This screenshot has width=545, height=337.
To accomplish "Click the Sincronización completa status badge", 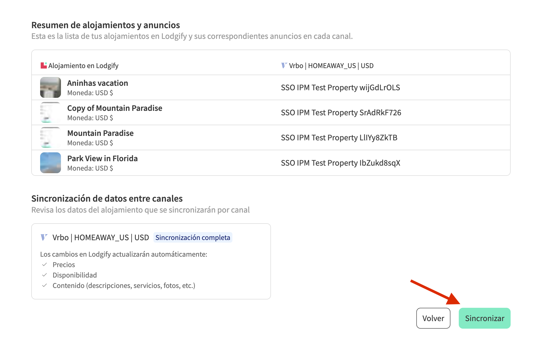I will click(x=193, y=237).
